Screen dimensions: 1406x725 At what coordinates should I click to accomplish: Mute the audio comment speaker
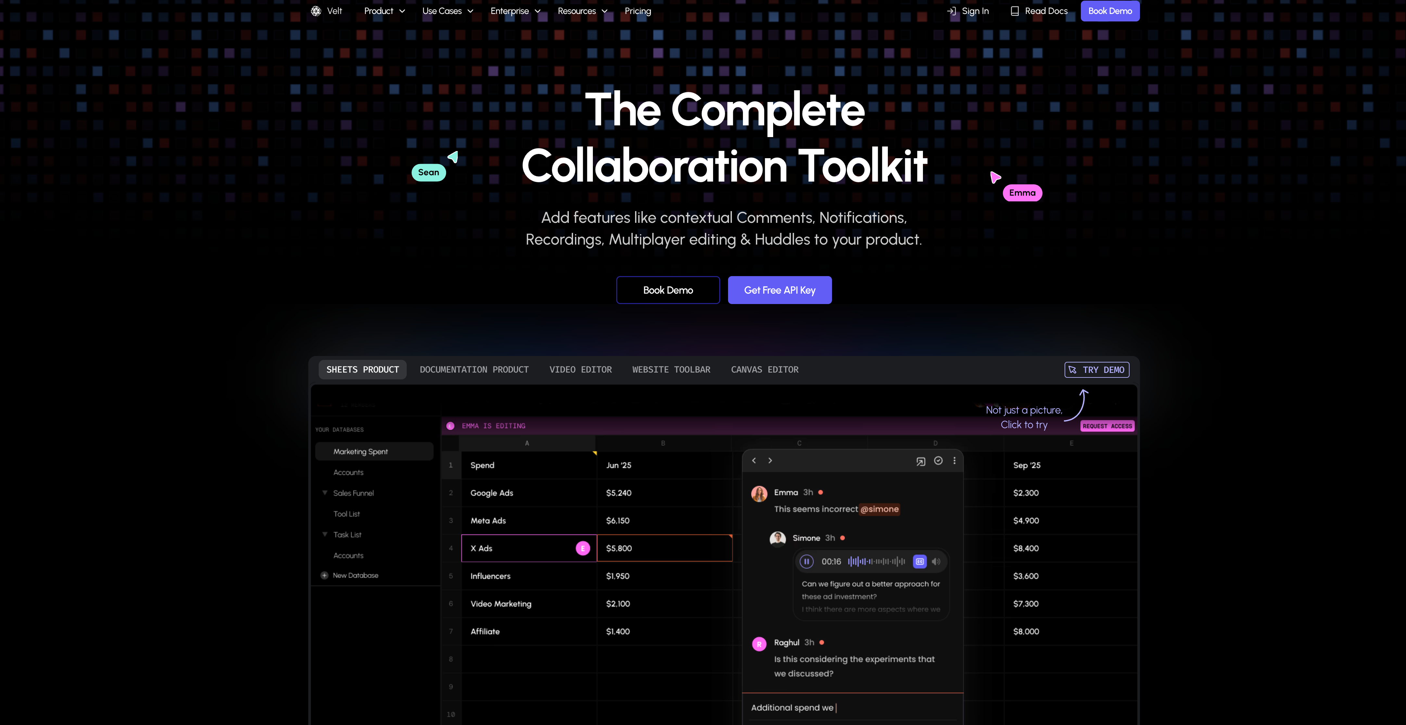[x=936, y=562]
